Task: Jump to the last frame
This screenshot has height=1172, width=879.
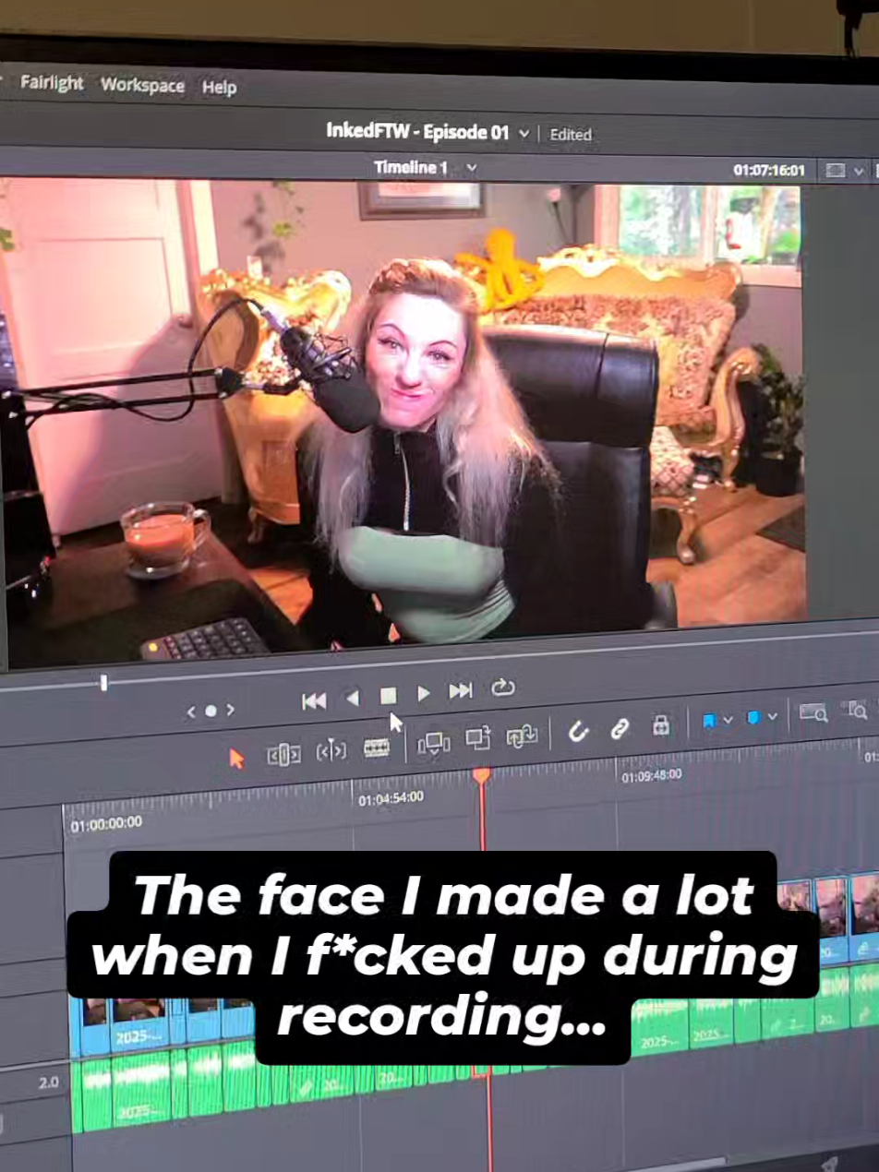Action: (460, 690)
